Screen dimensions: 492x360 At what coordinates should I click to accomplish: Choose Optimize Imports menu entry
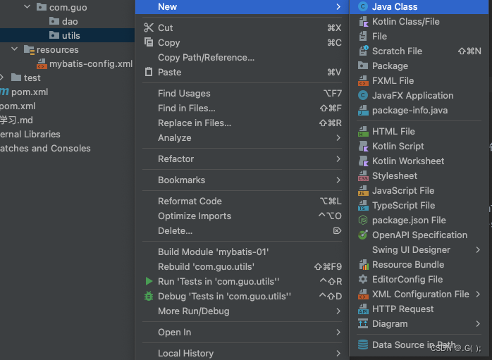click(x=242, y=216)
